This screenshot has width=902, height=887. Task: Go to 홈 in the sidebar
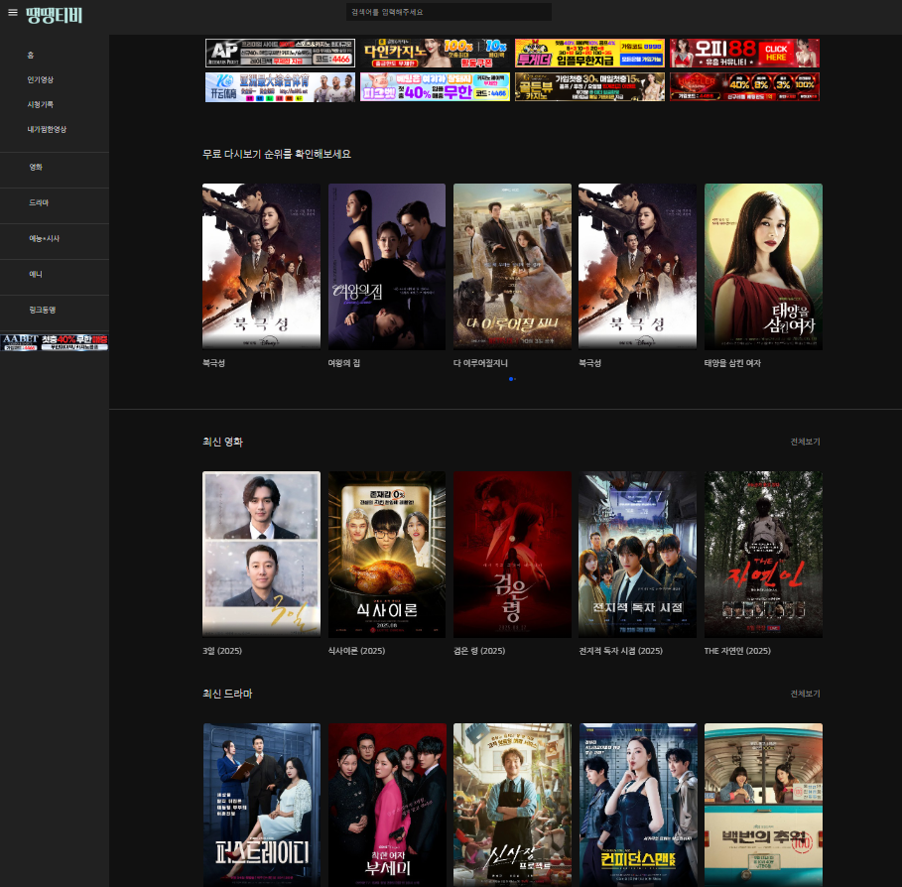coord(31,55)
